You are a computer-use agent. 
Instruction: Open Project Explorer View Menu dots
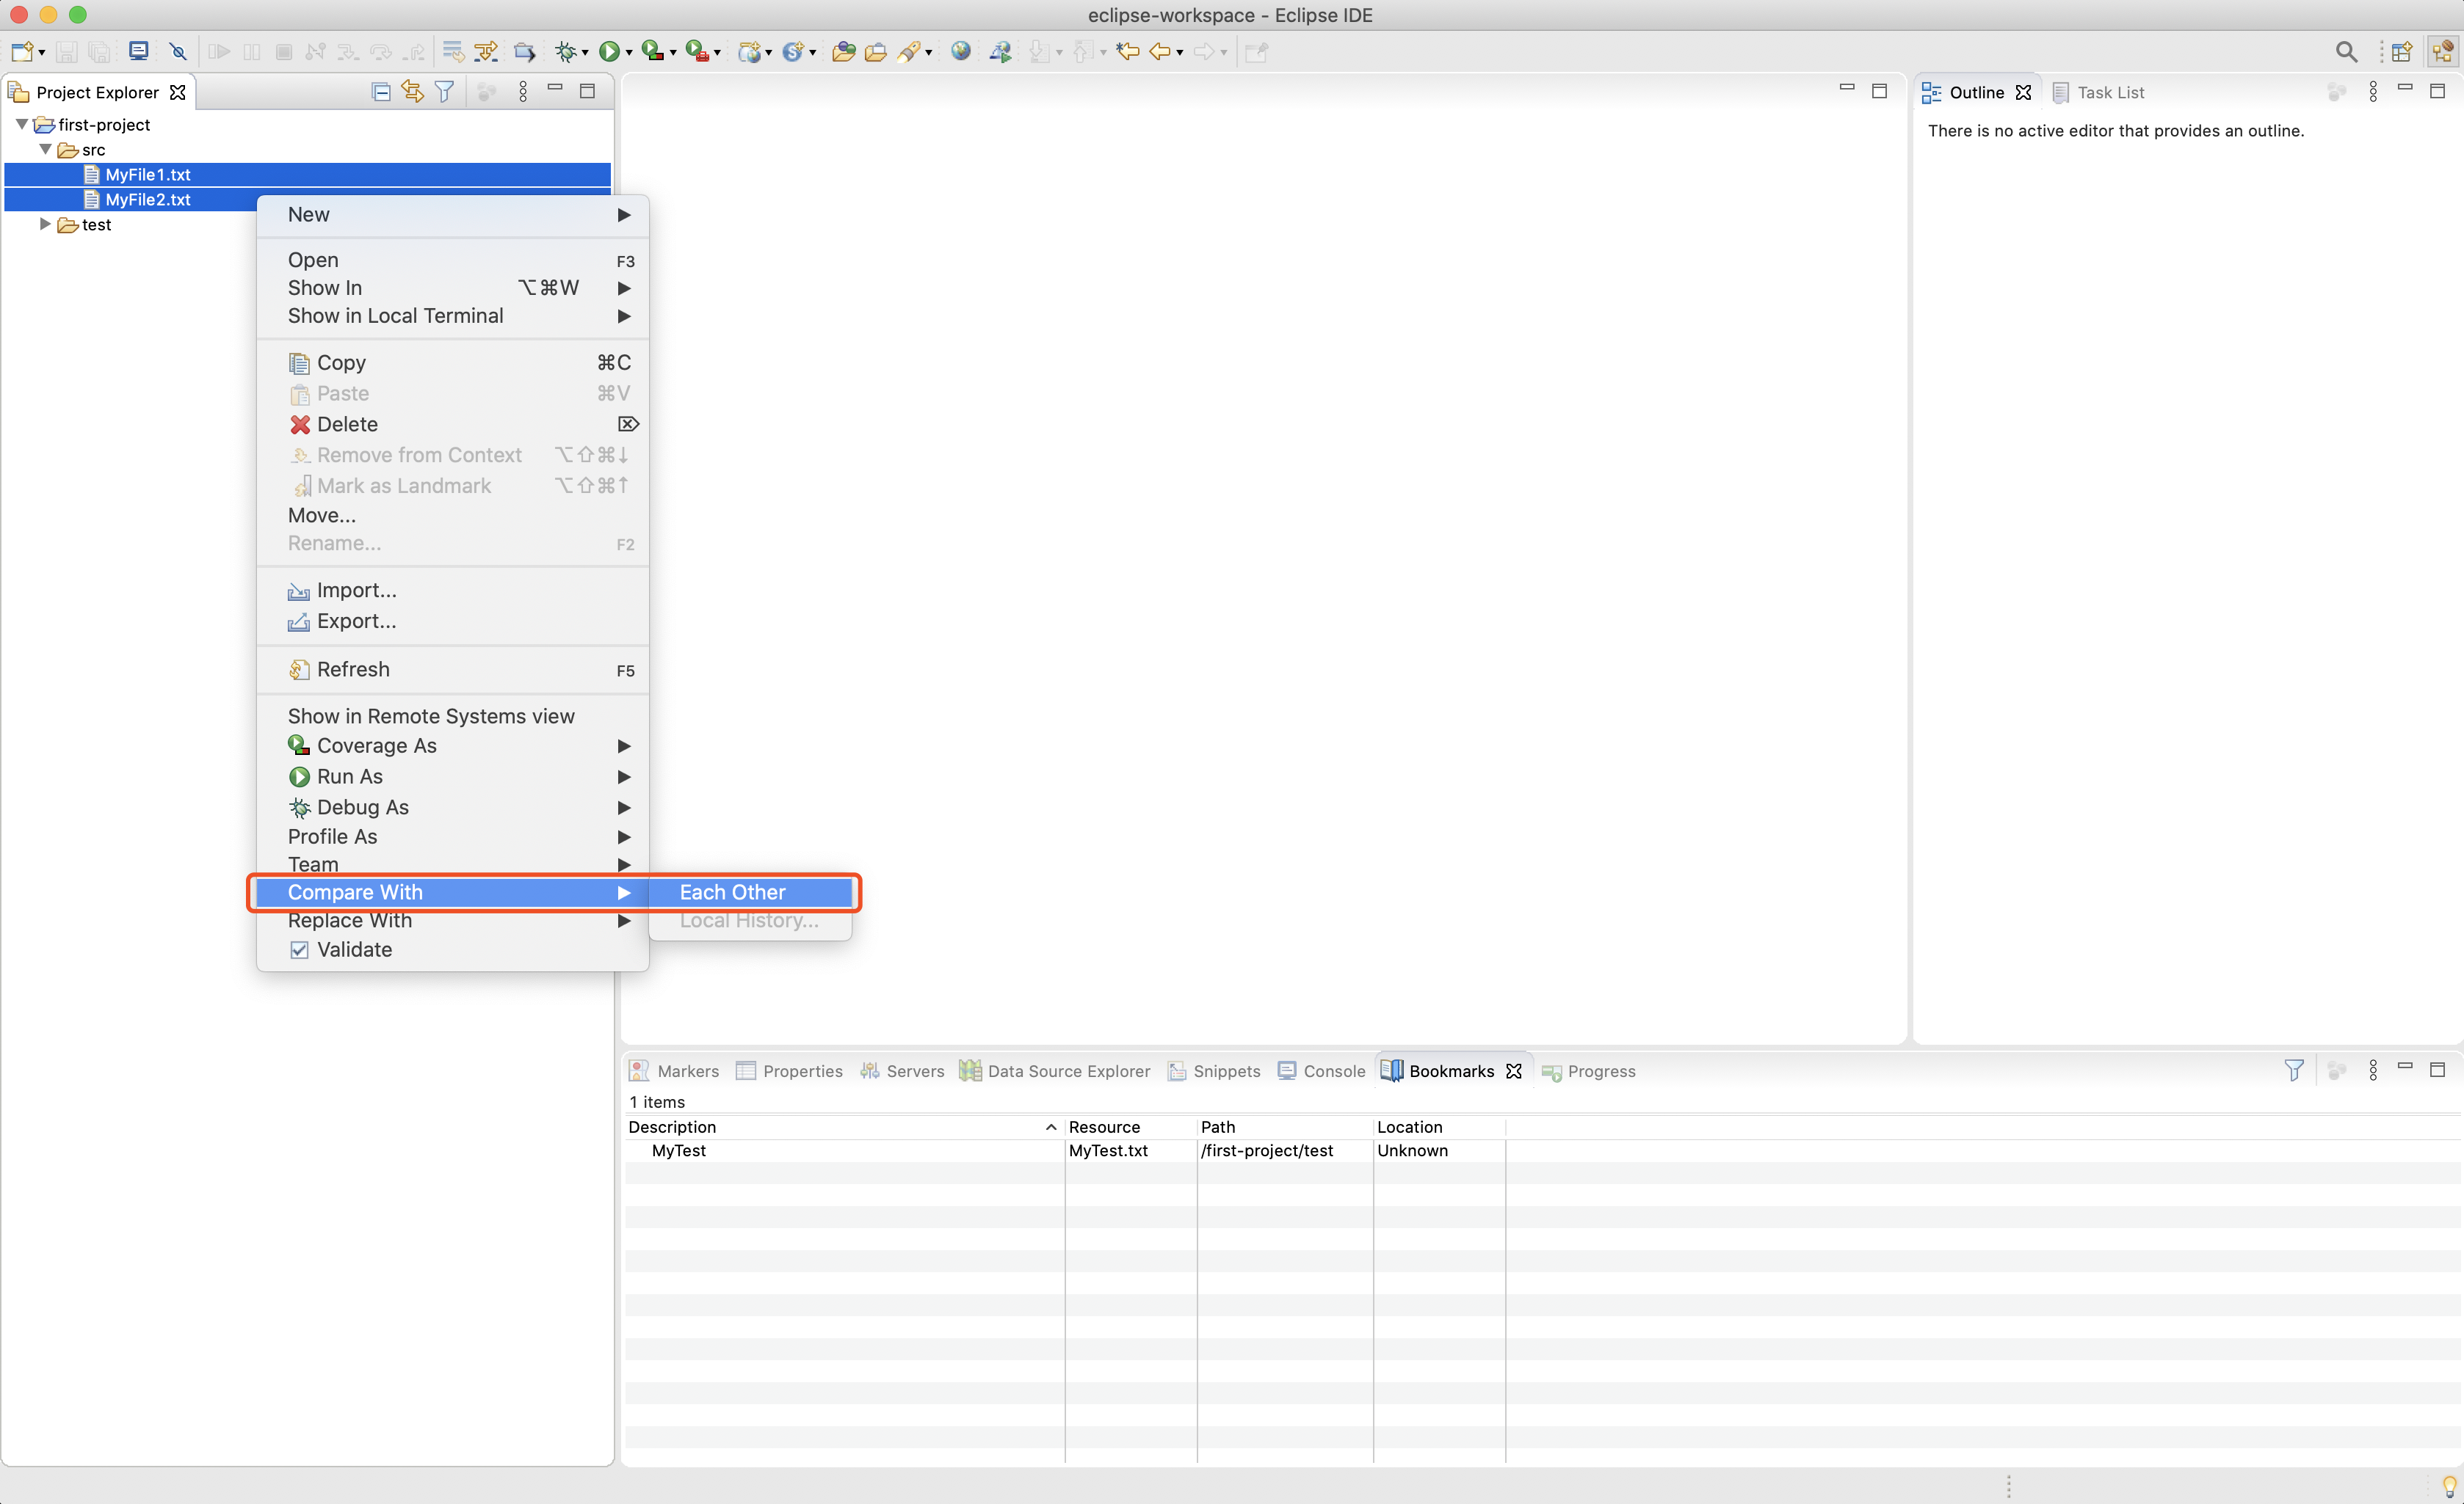coord(523,92)
